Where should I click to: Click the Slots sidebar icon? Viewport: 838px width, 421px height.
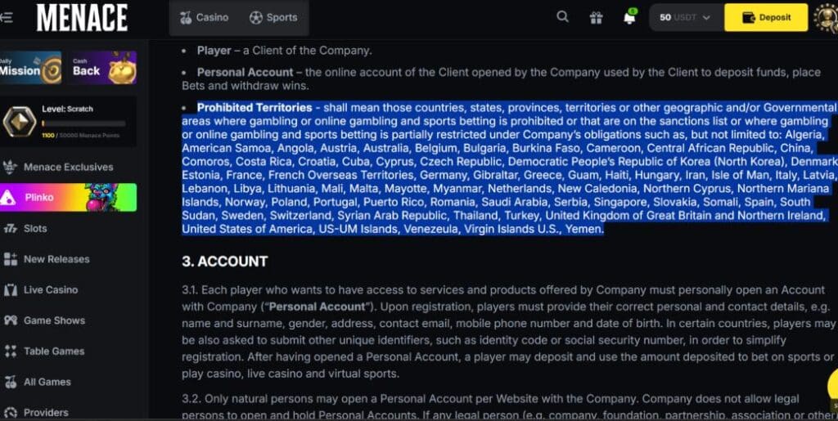11,229
